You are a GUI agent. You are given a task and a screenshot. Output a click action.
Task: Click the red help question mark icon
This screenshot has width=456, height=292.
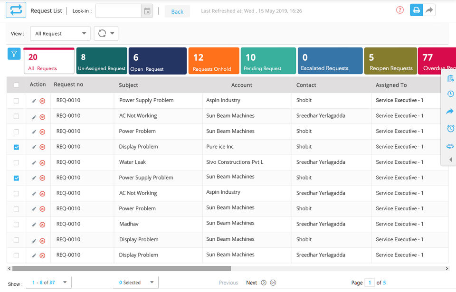pos(399,10)
